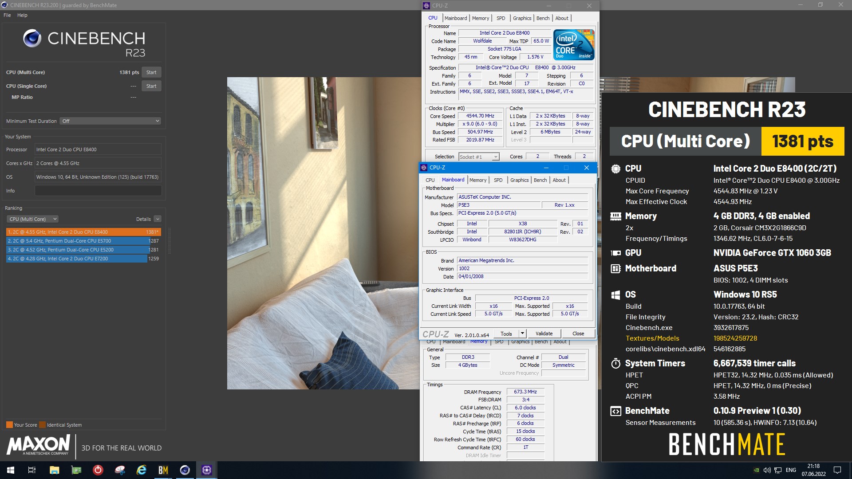
Task: Click the CPU-Z Mainboard window title icon
Action: pyautogui.click(x=424, y=168)
